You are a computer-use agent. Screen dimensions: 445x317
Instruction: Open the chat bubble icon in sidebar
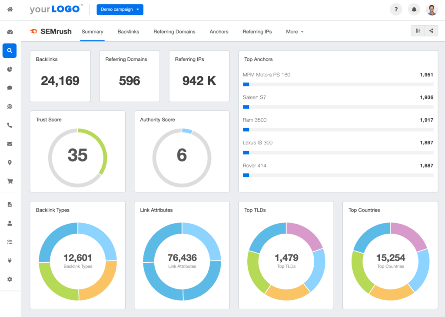pos(10,88)
